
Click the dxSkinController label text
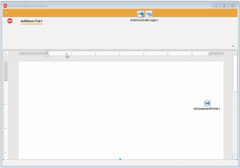[x=144, y=20]
